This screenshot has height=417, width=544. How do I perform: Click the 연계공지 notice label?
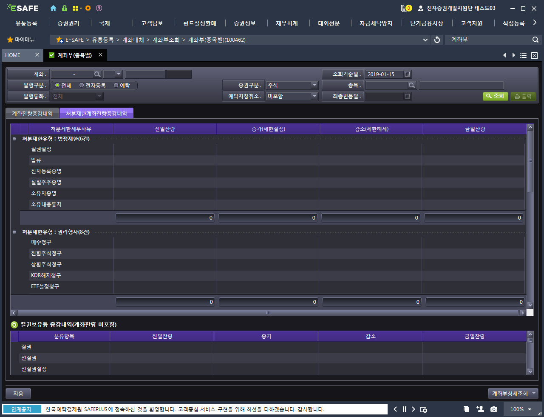pos(22,409)
